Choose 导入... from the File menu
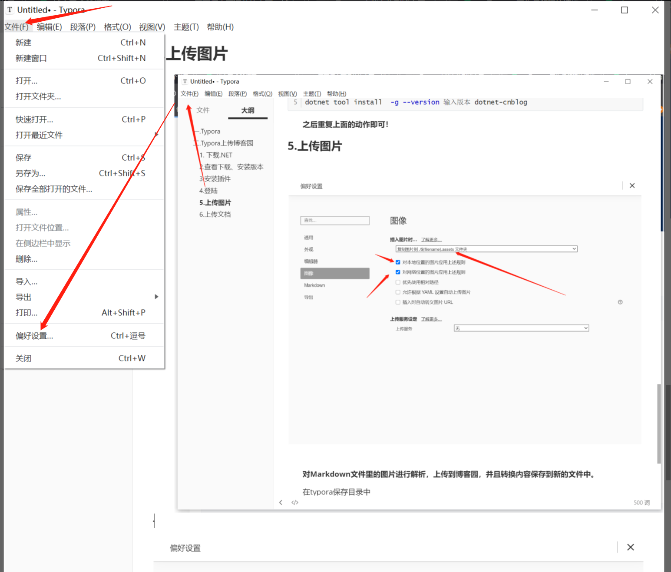Image resolution: width=671 pixels, height=572 pixels. pos(84,282)
